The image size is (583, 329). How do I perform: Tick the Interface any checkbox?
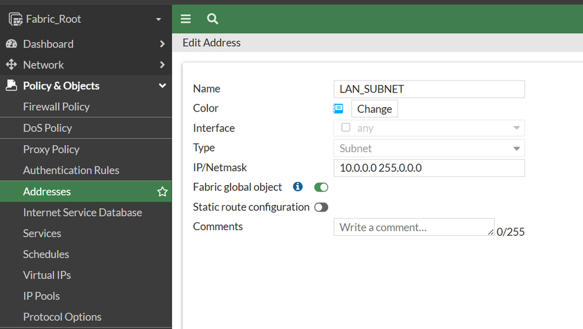[x=345, y=127]
